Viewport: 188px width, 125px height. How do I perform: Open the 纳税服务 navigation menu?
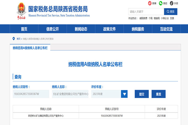click(138, 29)
